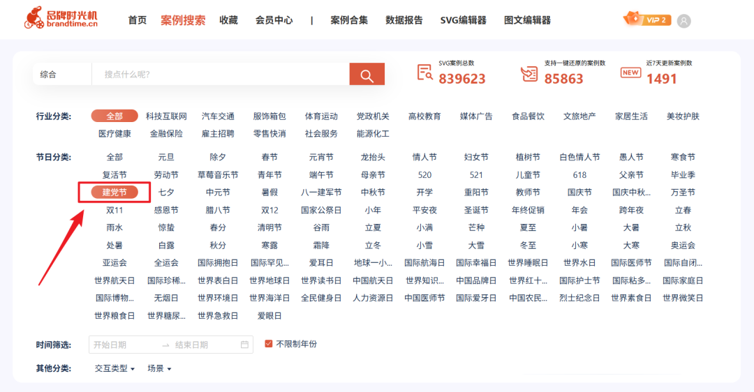Click the NEW recent updates icon
Screen dimensions: 754x392
click(630, 73)
